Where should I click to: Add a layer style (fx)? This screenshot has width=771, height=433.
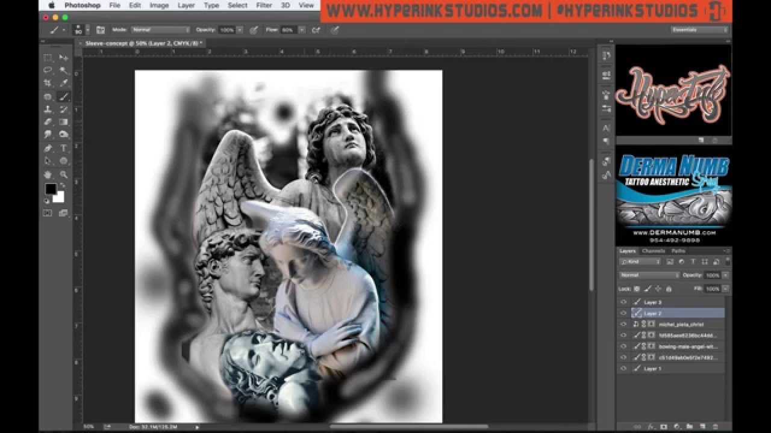click(x=651, y=426)
